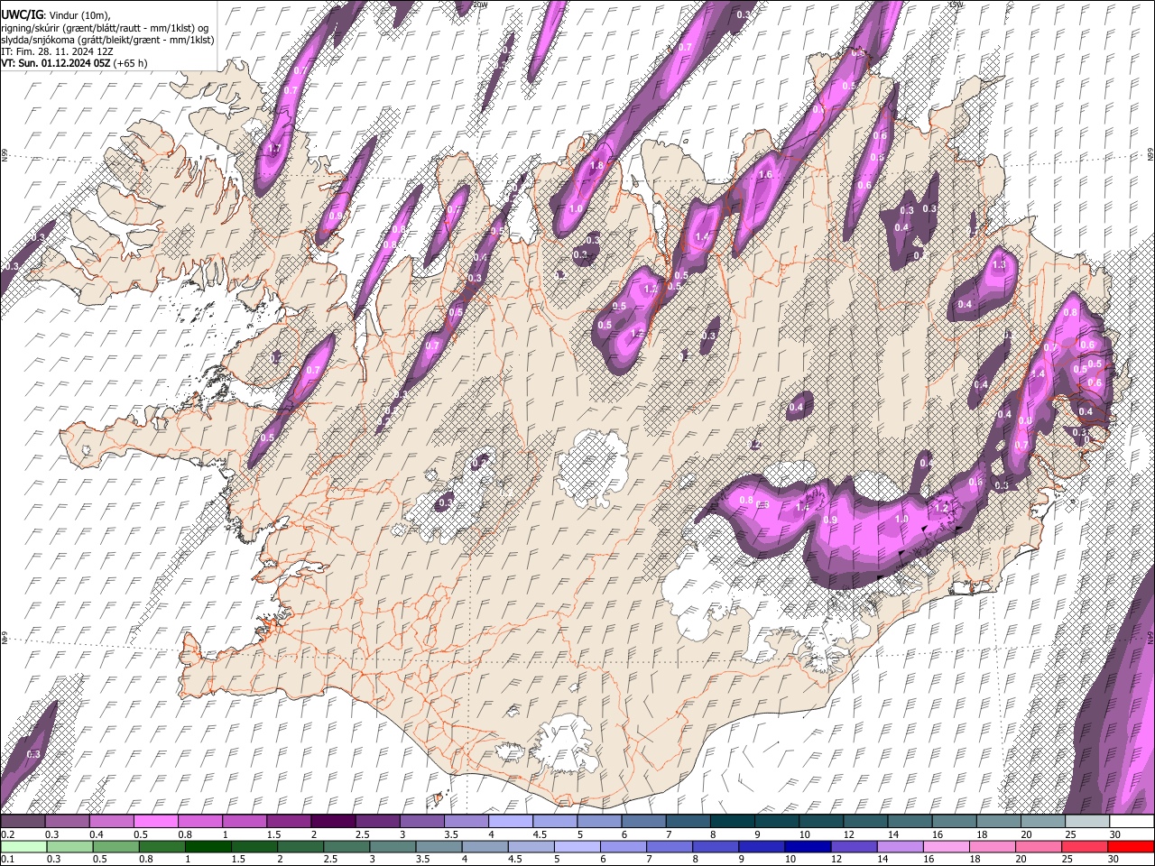Click the 'slydda/snjókoma' snow legend description line
This screenshot has height=866, width=1155.
pos(107,40)
